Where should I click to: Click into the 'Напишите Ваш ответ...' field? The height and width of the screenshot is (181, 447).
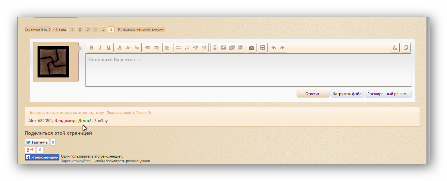click(248, 70)
